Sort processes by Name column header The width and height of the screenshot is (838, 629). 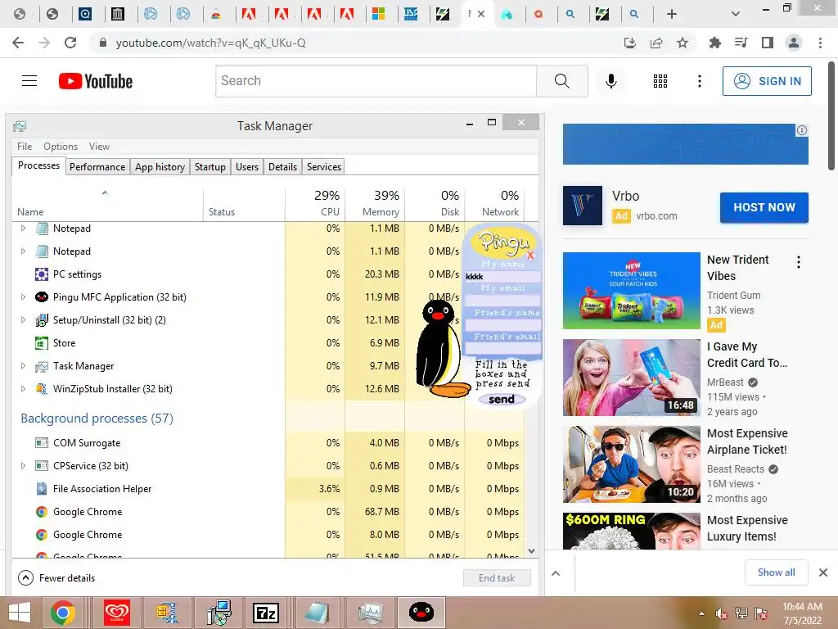(107, 204)
